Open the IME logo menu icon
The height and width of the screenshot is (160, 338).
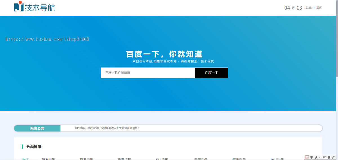[x=307, y=157]
